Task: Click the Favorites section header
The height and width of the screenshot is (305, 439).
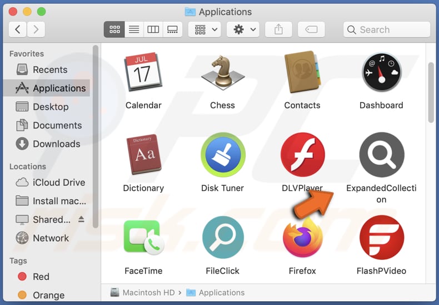Action: pyautogui.click(x=27, y=53)
